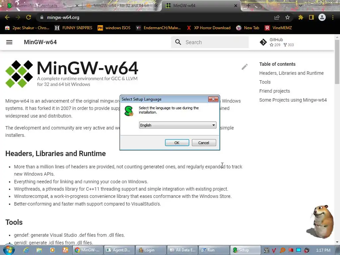
Task: Click the scrollbar down arrow
Action: [x=337, y=242]
